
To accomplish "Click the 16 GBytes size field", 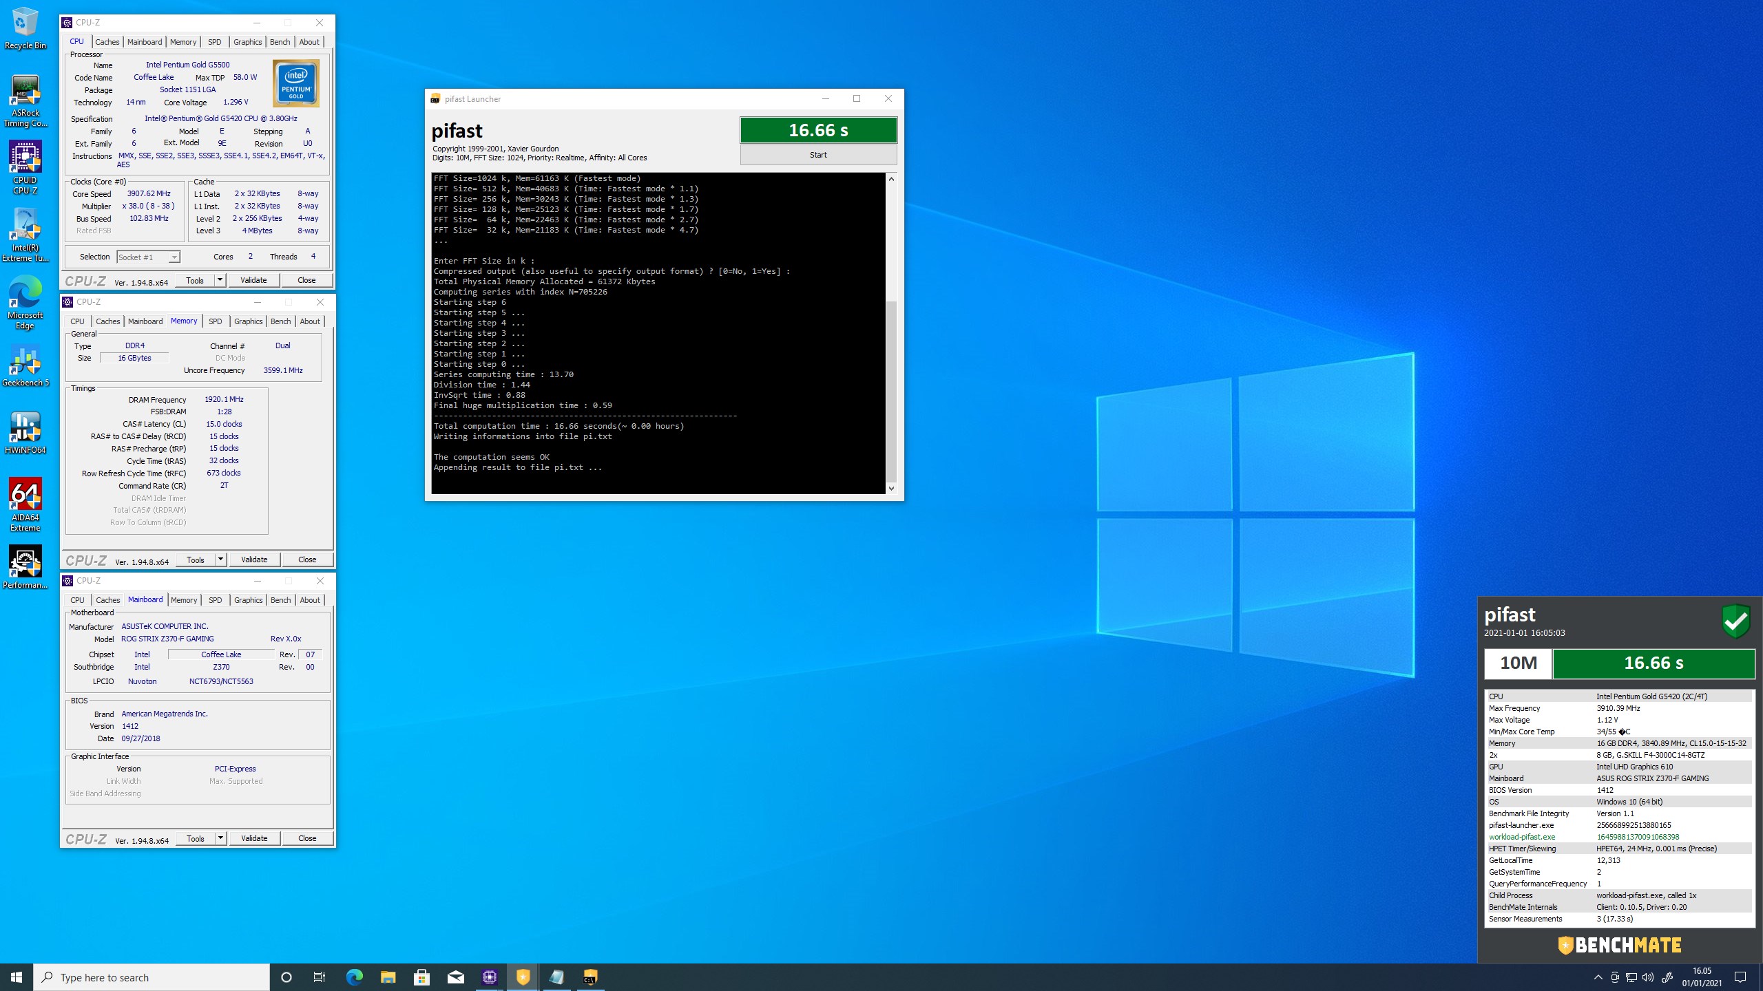I will coord(134,358).
